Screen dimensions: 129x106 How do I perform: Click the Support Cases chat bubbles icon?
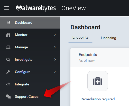click(x=8, y=96)
